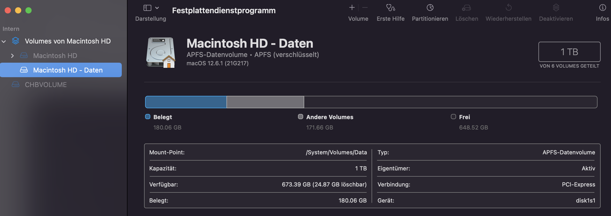Click the Macintosh HD - Daten drive image

click(161, 53)
